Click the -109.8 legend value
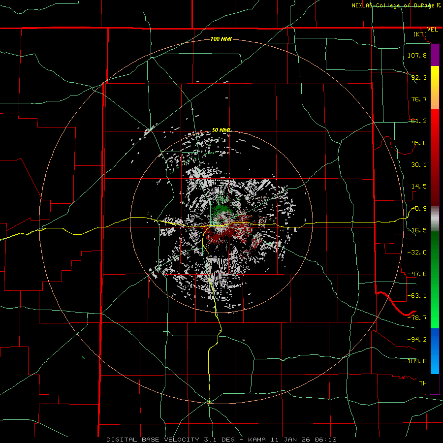 (x=415, y=361)
